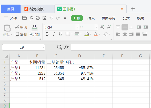Open clipboard group dialog launcher
The image size is (151, 108).
point(40,39)
